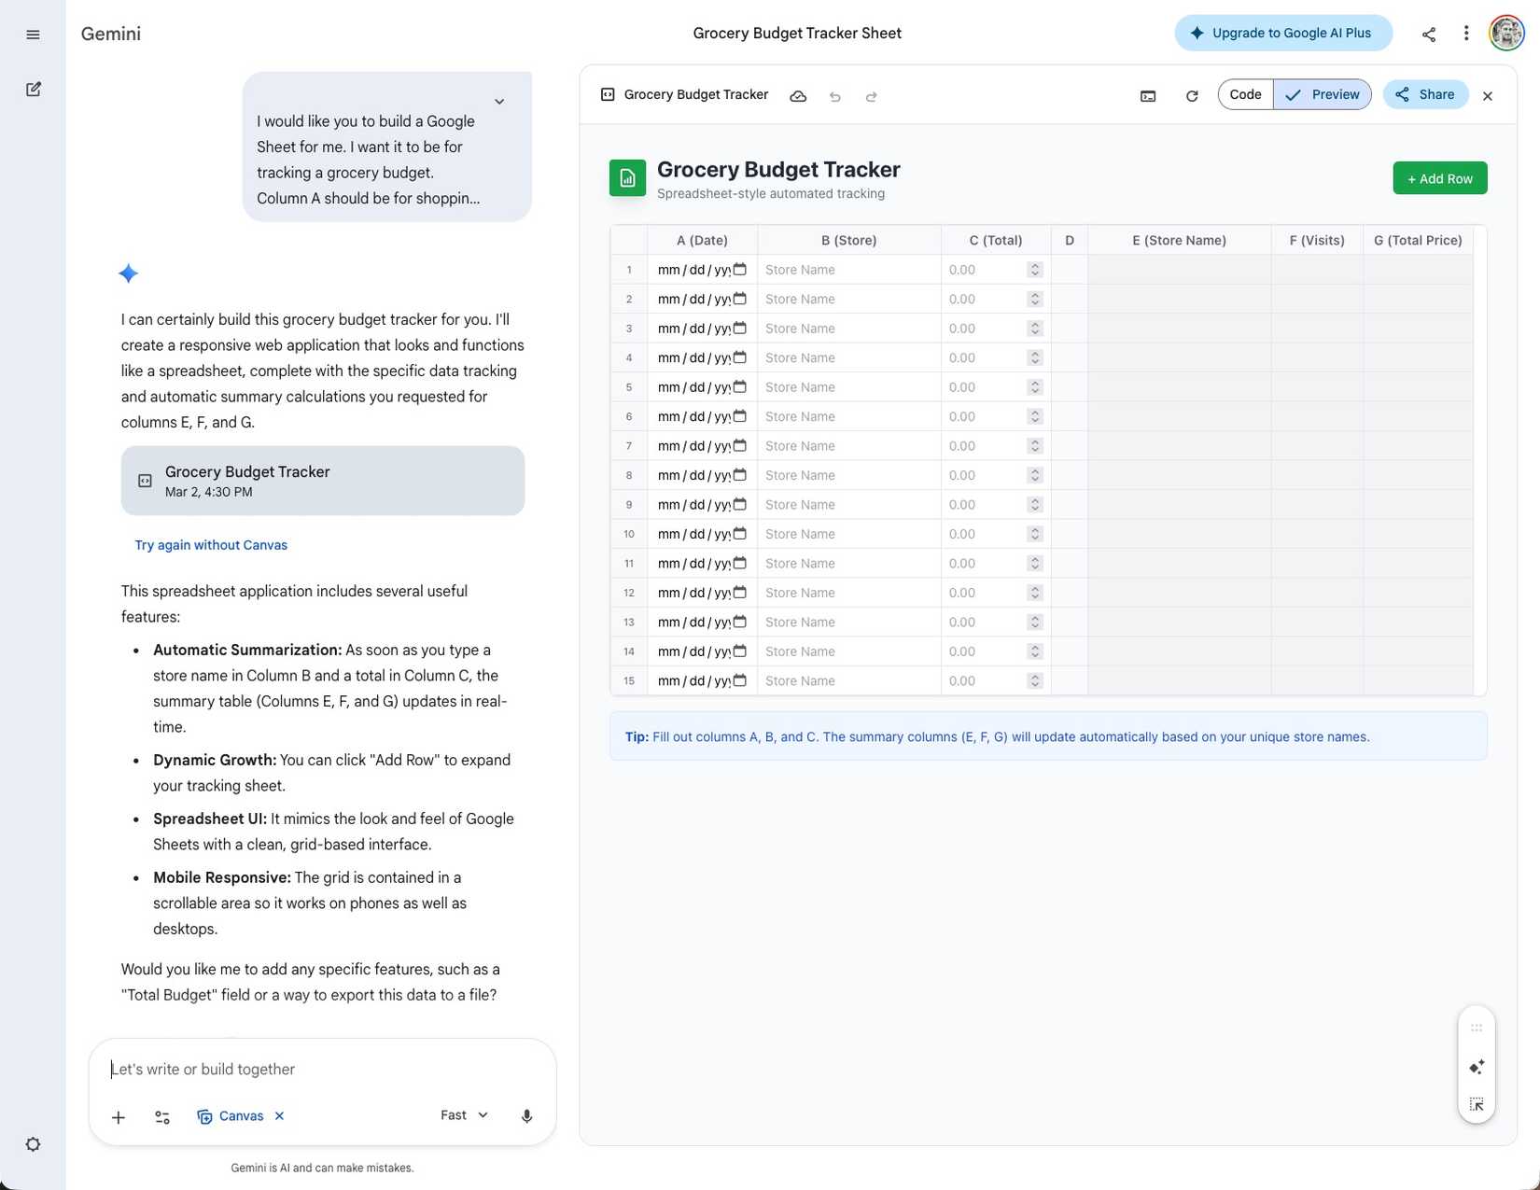Click the row number 12 cell

(629, 593)
